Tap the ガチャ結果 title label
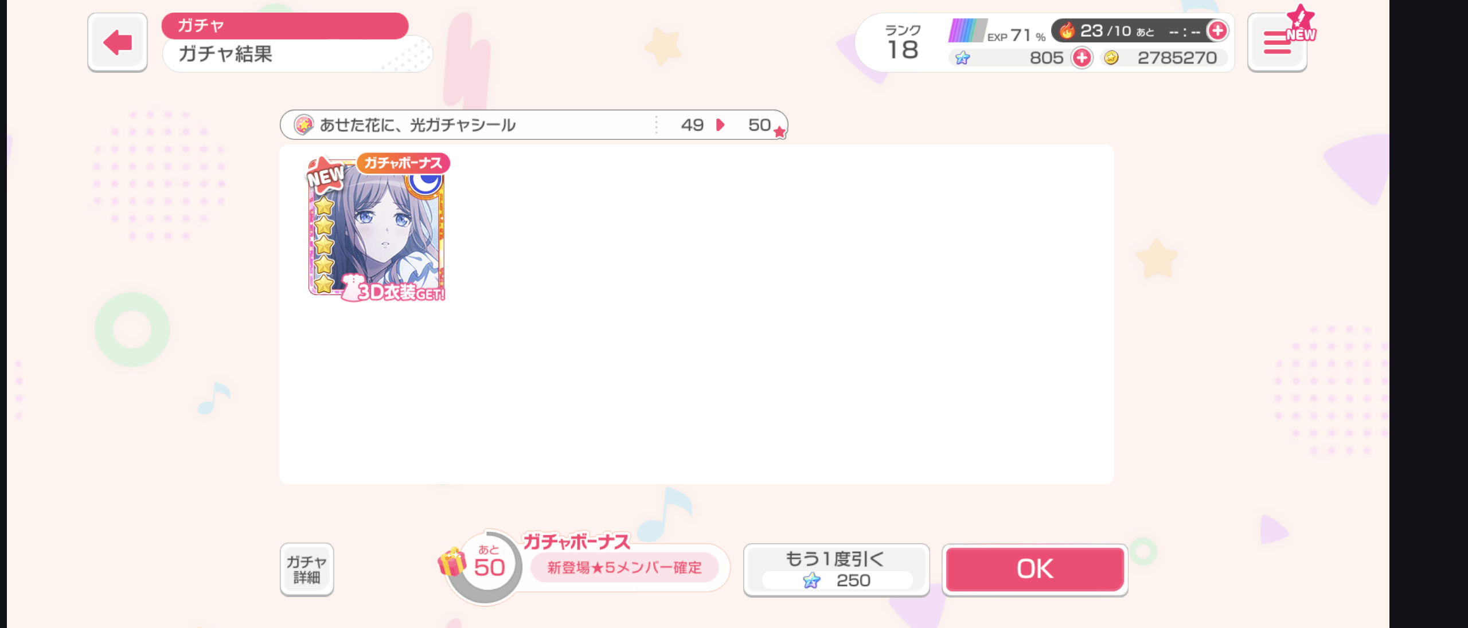This screenshot has width=1468, height=628. (225, 54)
